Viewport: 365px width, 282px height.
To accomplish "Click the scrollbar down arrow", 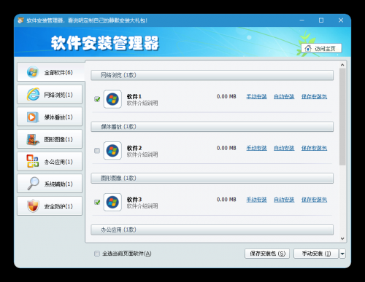I will click(x=342, y=238).
